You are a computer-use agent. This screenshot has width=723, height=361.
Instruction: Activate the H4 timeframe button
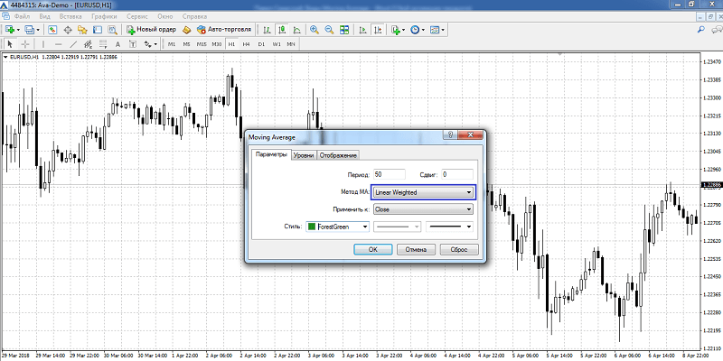pyautogui.click(x=246, y=44)
